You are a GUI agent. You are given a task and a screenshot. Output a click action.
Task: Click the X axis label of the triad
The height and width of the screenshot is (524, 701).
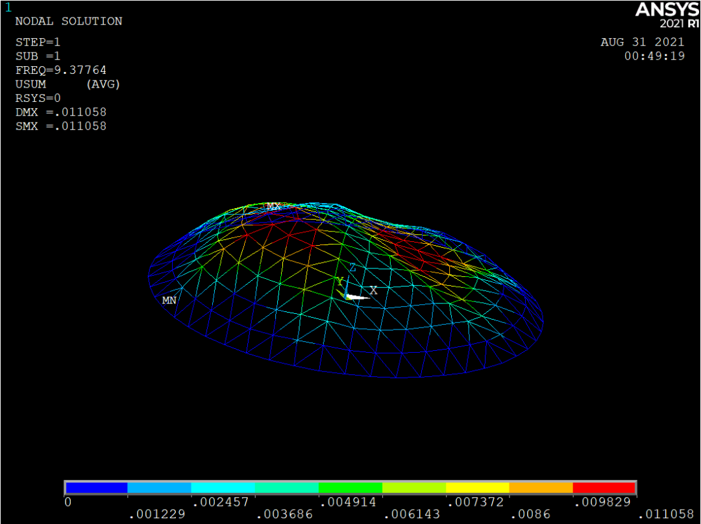[373, 291]
